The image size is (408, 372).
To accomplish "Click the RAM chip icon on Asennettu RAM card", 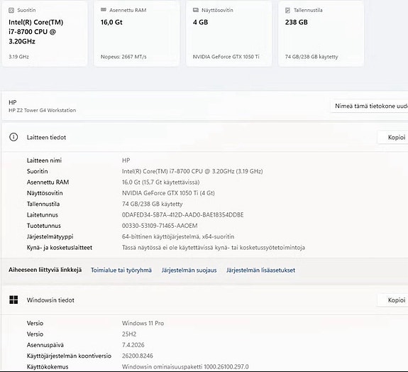I will click(104, 10).
